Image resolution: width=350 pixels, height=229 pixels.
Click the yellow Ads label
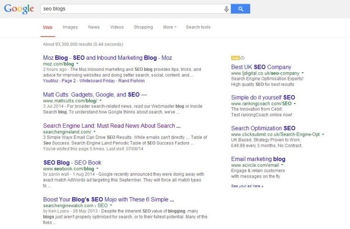pos(235,58)
